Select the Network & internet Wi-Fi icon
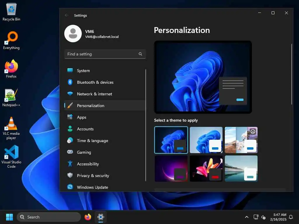 [70, 94]
